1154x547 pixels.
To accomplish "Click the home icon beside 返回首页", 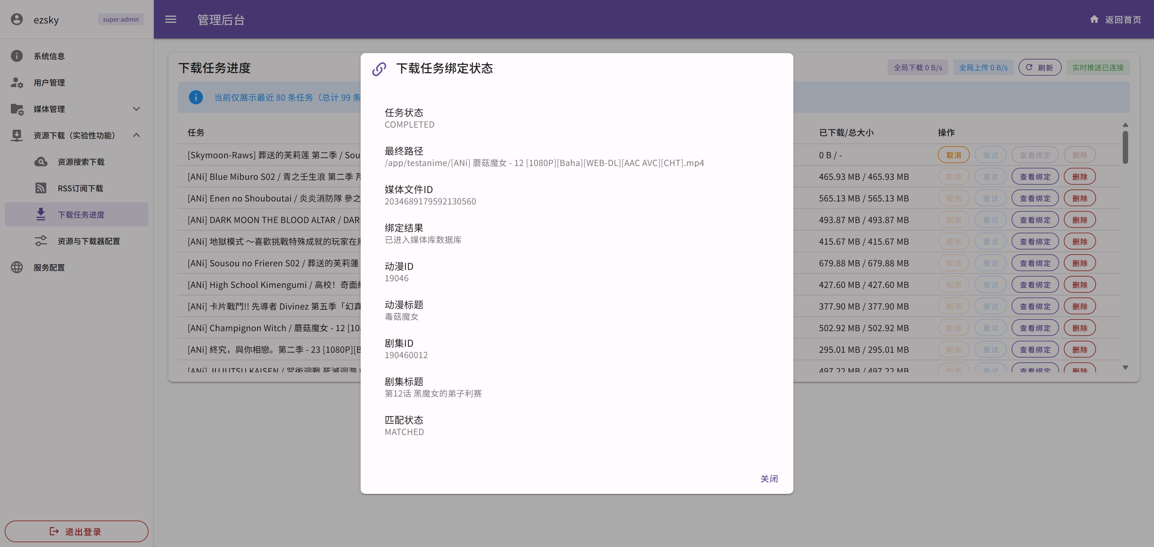I will pos(1094,19).
